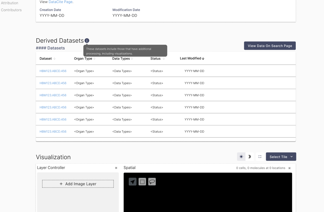Toggle sorting on the Dataset column
Viewport: 324px width, 212px height.
click(x=55, y=58)
